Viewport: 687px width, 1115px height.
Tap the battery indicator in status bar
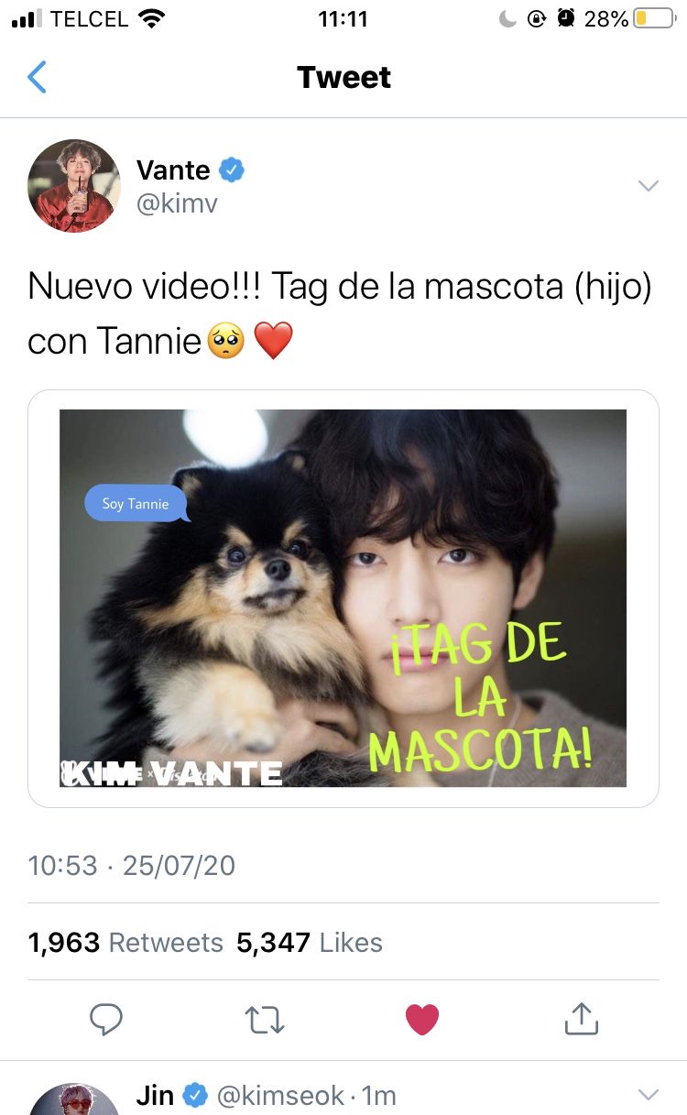pyautogui.click(x=654, y=18)
